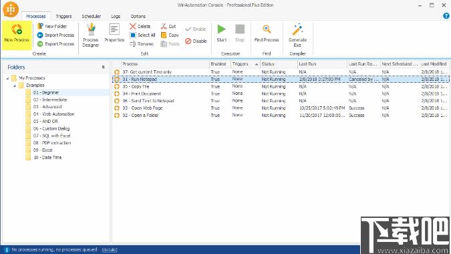Rename the selected process
Viewport: 451px width, 254px height.
142,43
